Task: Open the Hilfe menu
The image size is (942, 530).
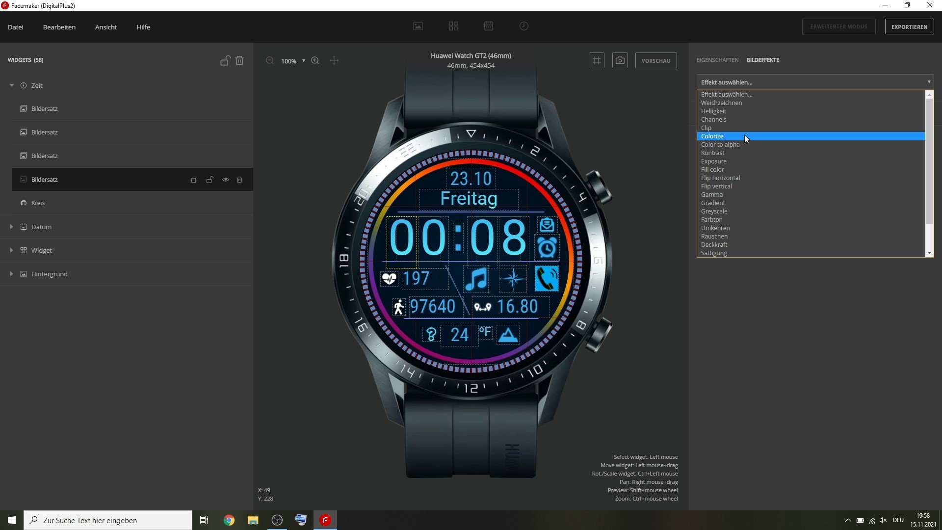Action: tap(143, 27)
